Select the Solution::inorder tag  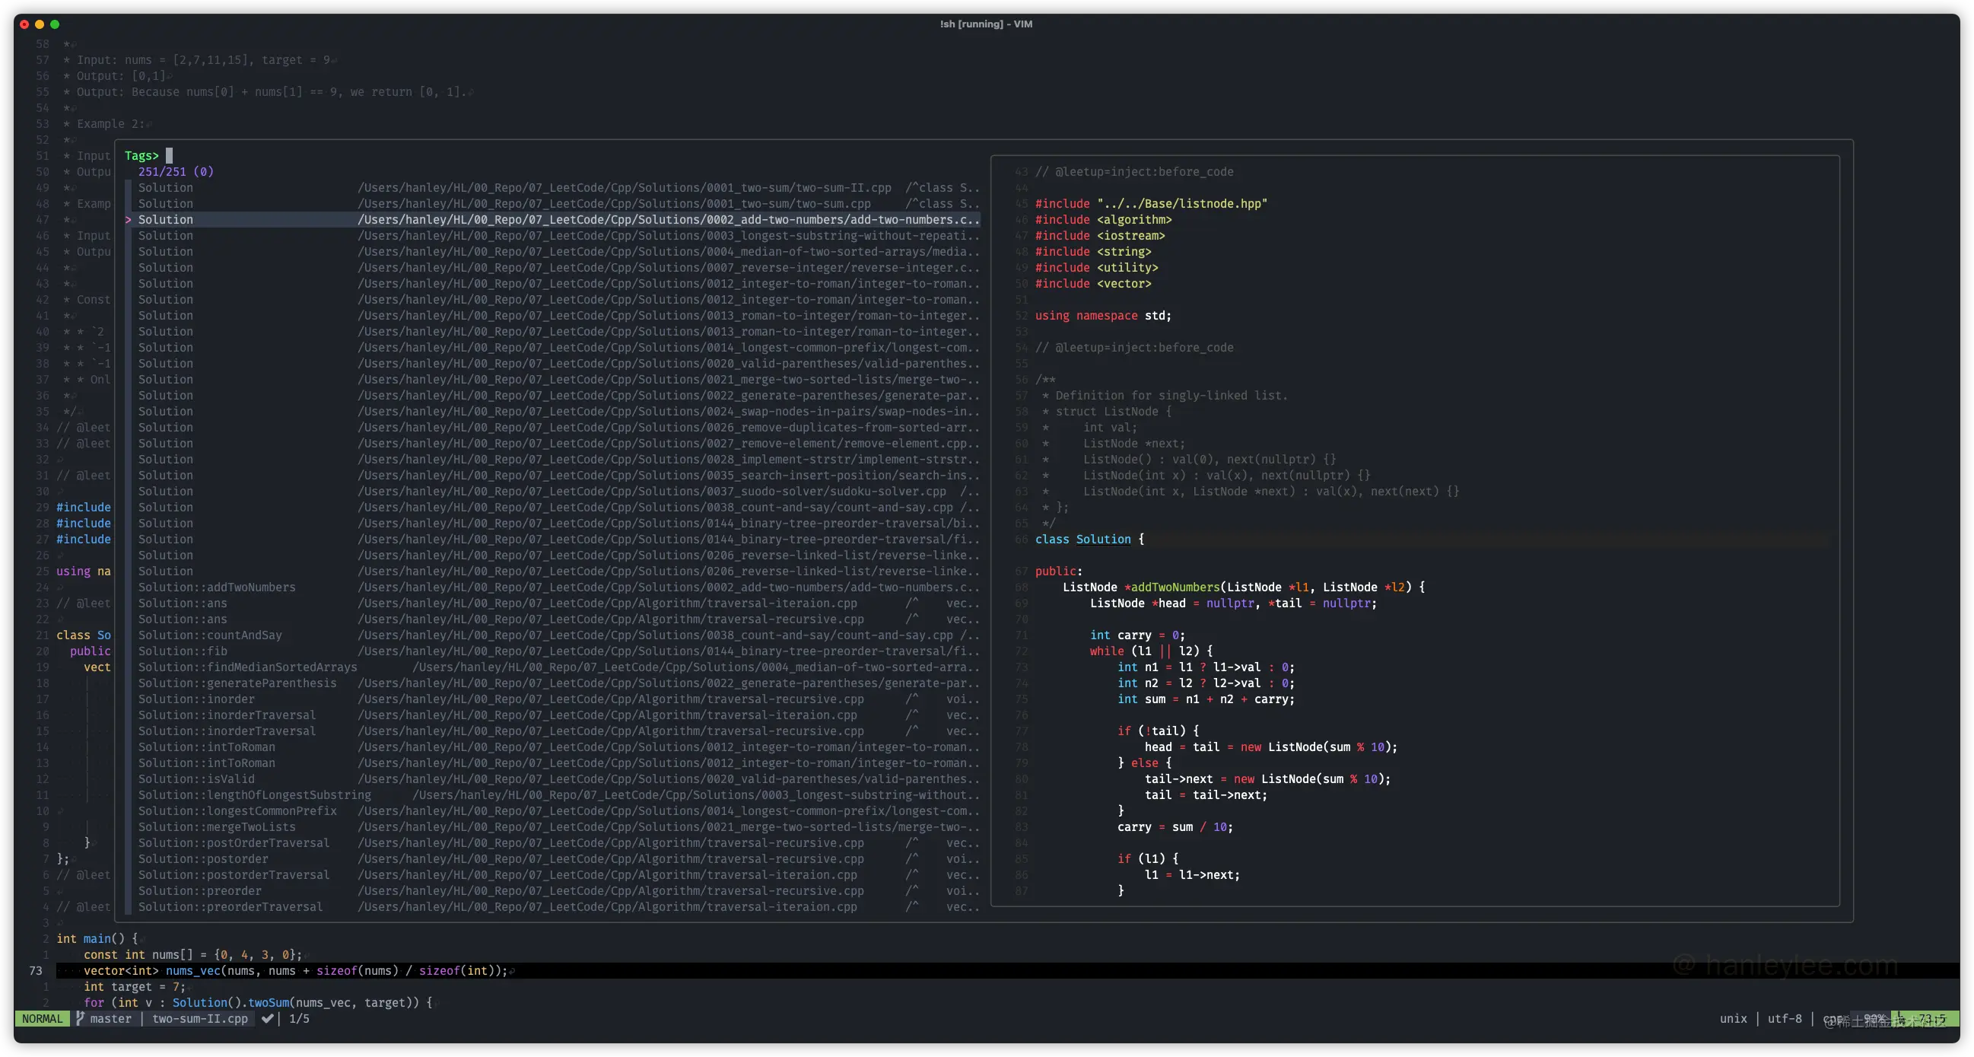tap(552, 699)
